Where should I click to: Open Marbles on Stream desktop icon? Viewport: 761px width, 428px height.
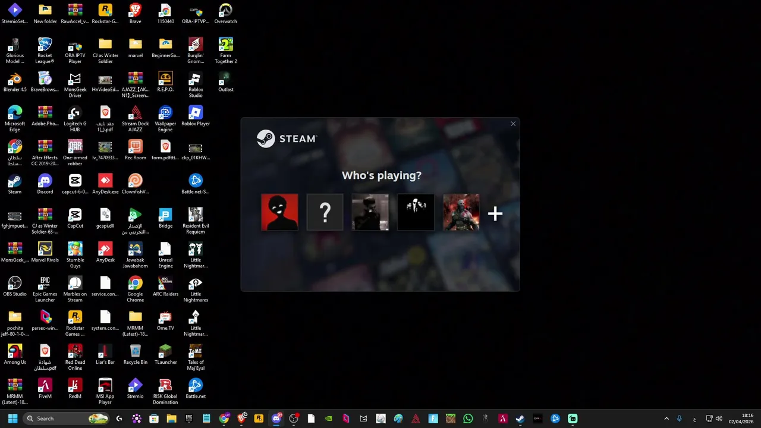pyautogui.click(x=75, y=289)
